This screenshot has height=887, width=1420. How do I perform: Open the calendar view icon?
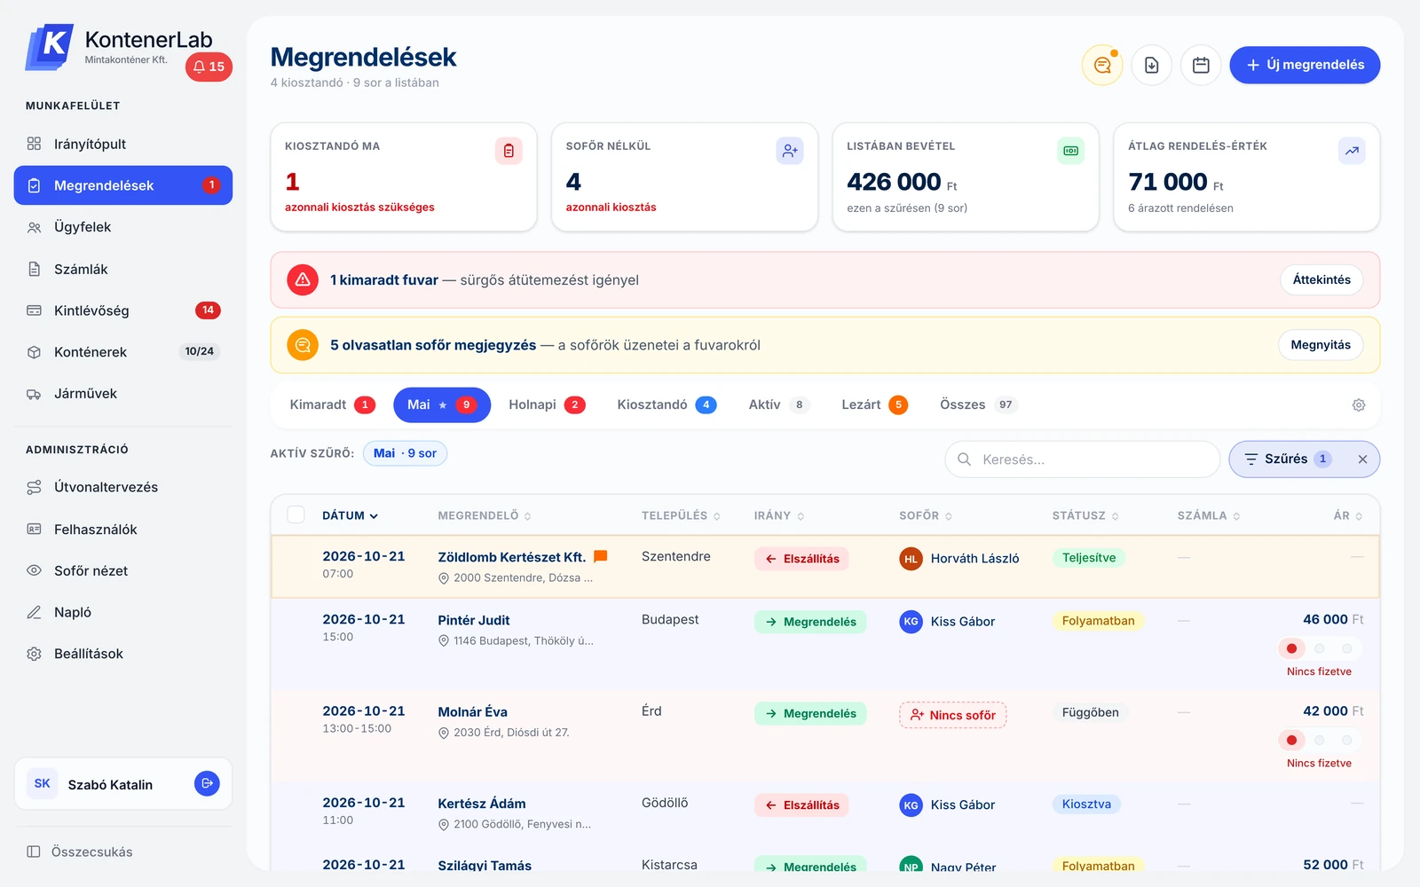point(1201,65)
